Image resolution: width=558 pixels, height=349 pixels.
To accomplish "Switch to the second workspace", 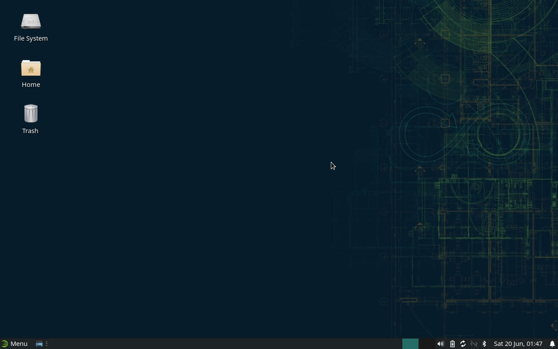I will click(x=425, y=344).
